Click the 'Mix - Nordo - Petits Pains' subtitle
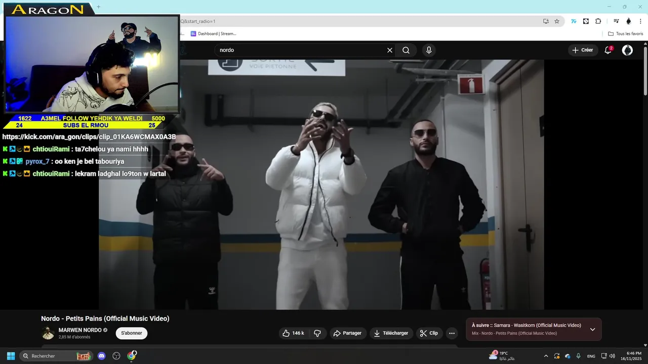The image size is (648, 364). 514,333
